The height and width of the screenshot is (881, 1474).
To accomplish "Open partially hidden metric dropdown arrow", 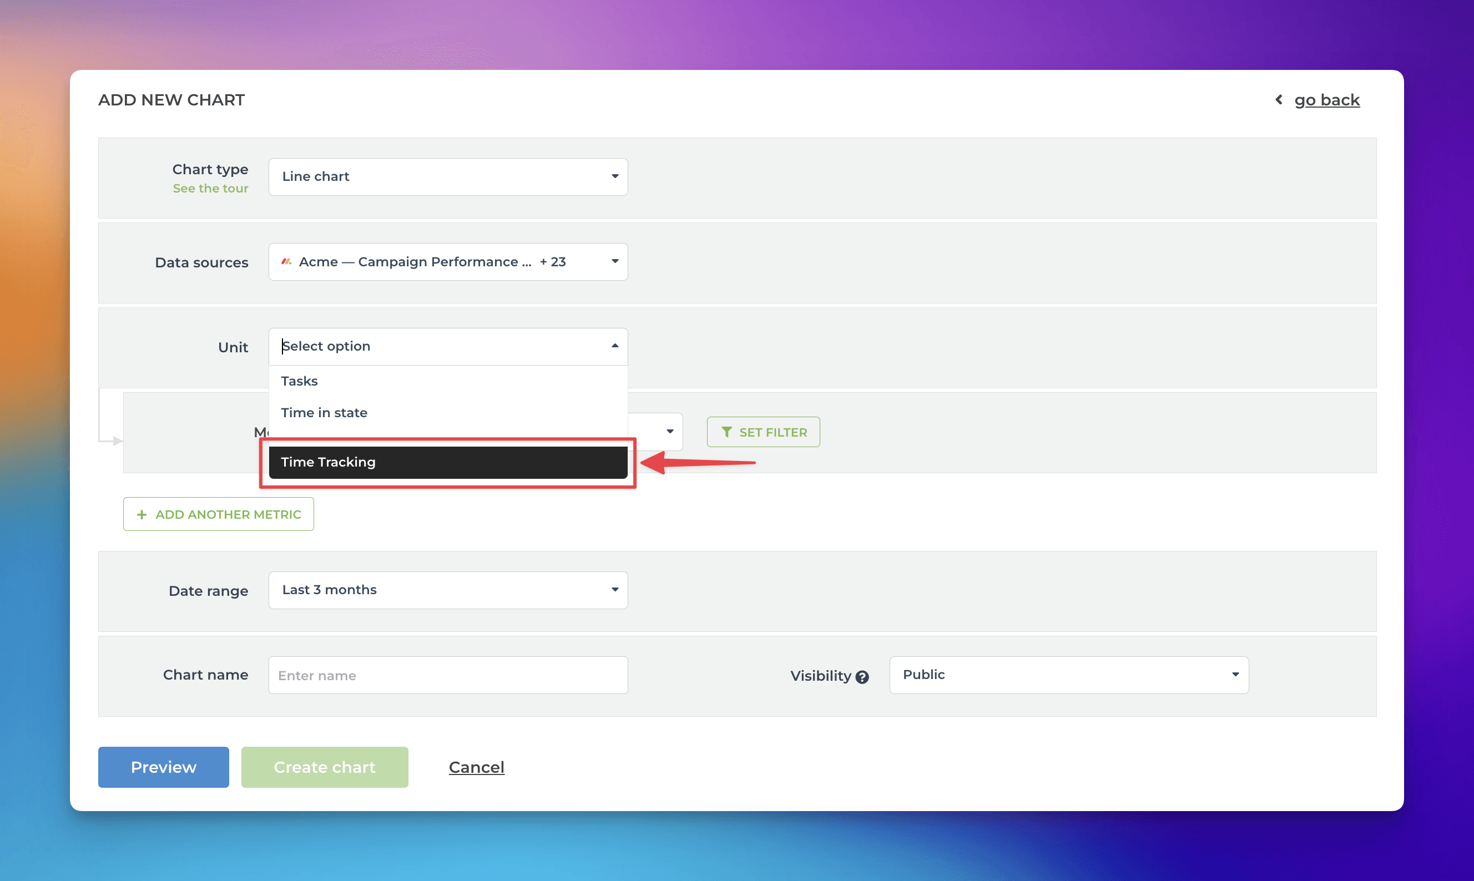I will [x=669, y=432].
